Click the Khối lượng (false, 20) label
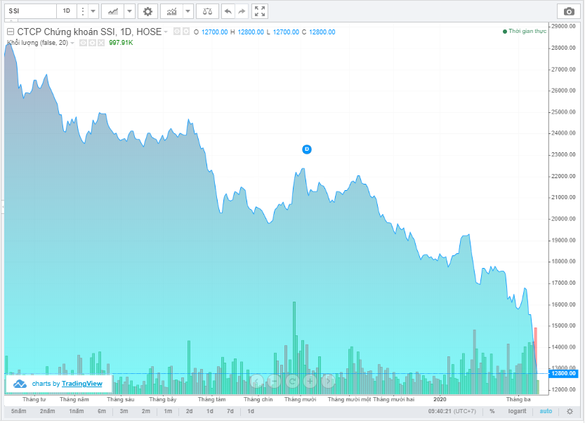The width and height of the screenshot is (585, 423). [x=38, y=43]
